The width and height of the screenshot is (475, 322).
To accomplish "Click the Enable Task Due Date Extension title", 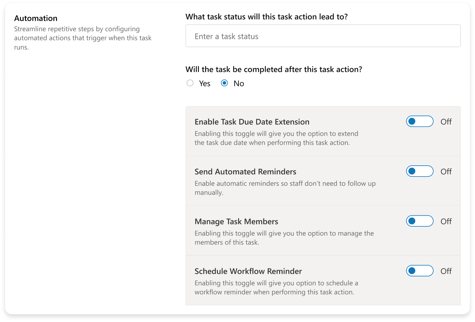I will pyautogui.click(x=252, y=122).
